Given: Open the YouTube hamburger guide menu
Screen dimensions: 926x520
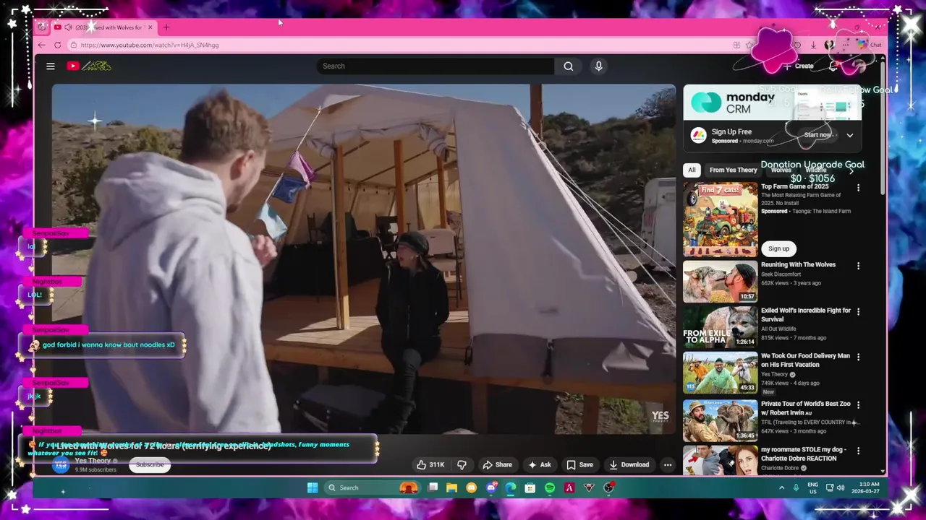Looking at the screenshot, I should click(x=51, y=66).
